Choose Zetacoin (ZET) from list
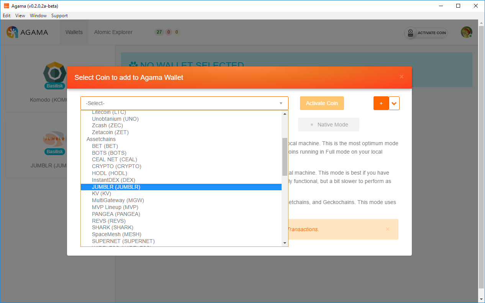Image resolution: width=485 pixels, height=303 pixels. [x=181, y=132]
